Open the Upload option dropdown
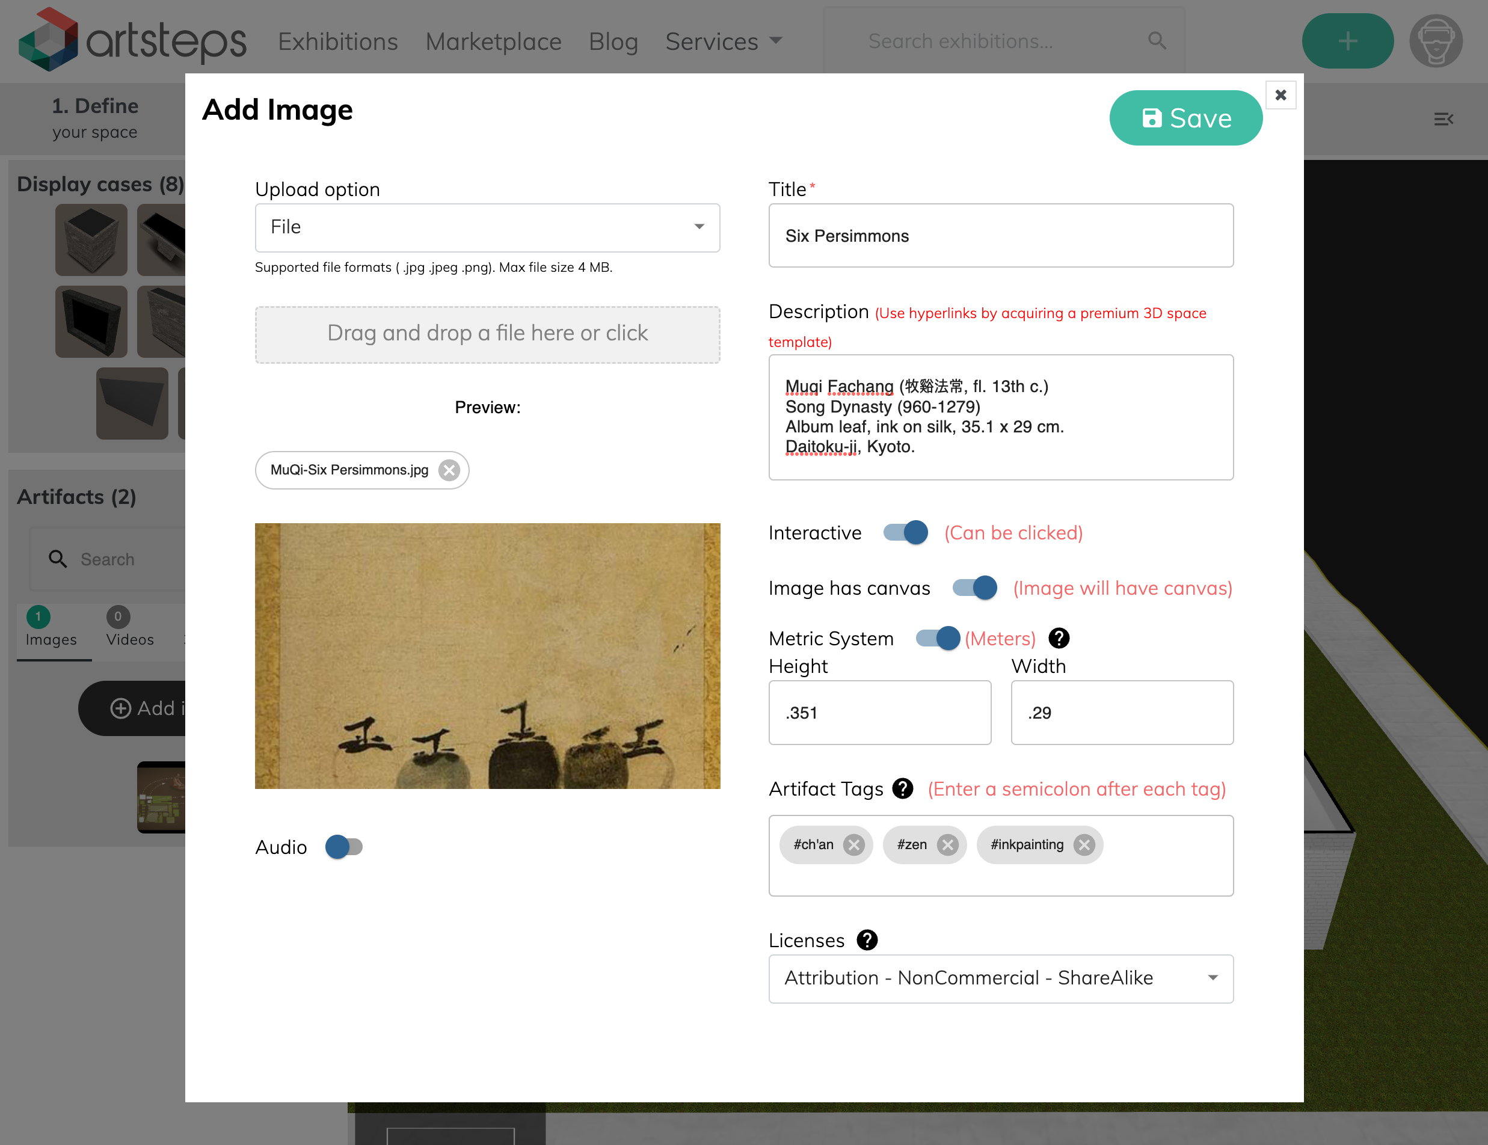Screen dimensions: 1488x1145 tap(487, 227)
